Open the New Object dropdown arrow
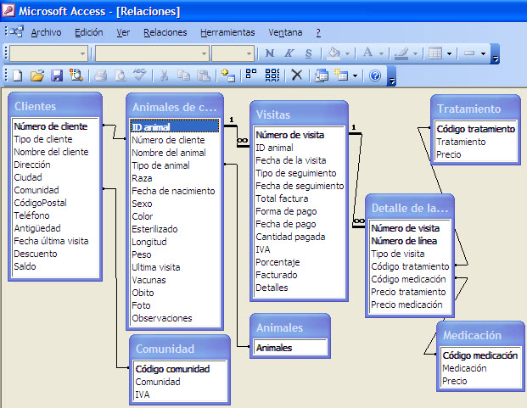This screenshot has height=408, width=527. [x=356, y=75]
